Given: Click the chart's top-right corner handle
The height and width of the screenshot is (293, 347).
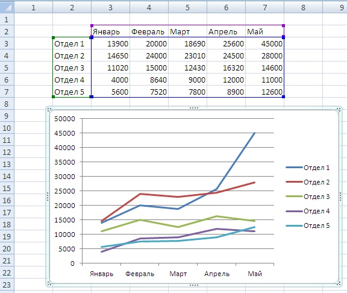Looking at the screenshot, I should coord(339,109).
